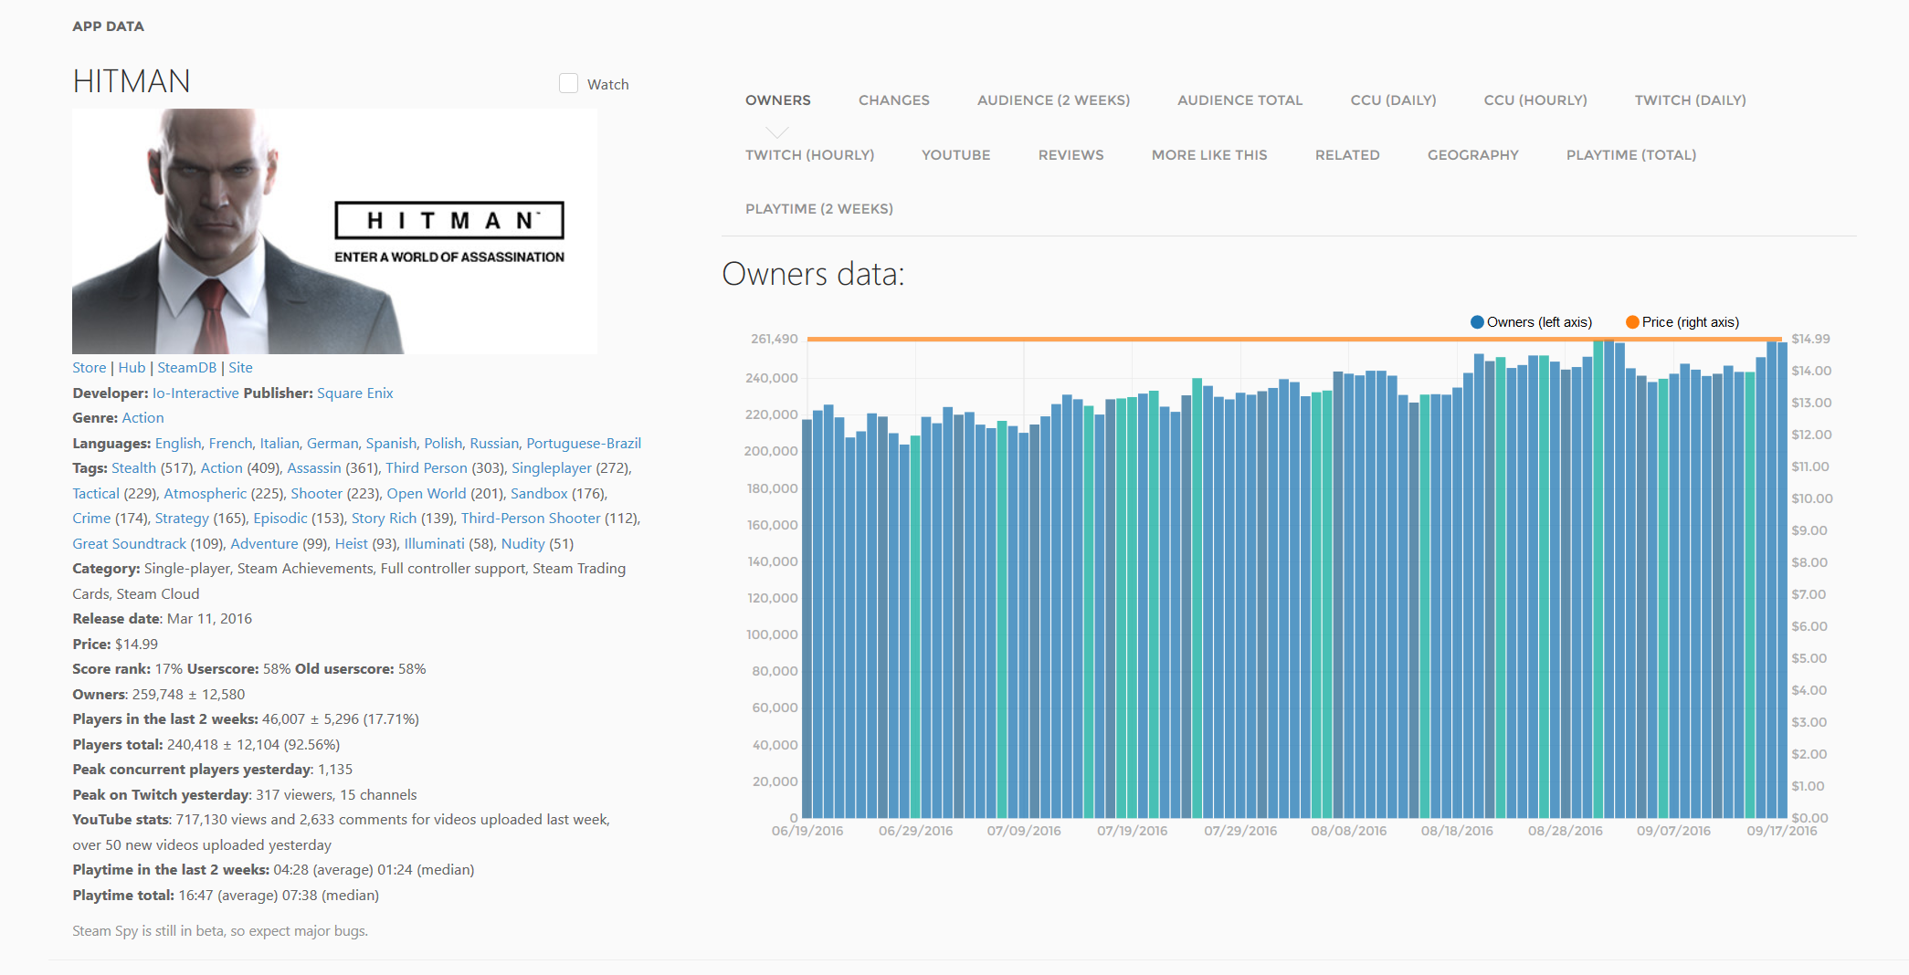1909x975 pixels.
Task: Select the CCU (Daily) tab
Action: (x=1393, y=100)
